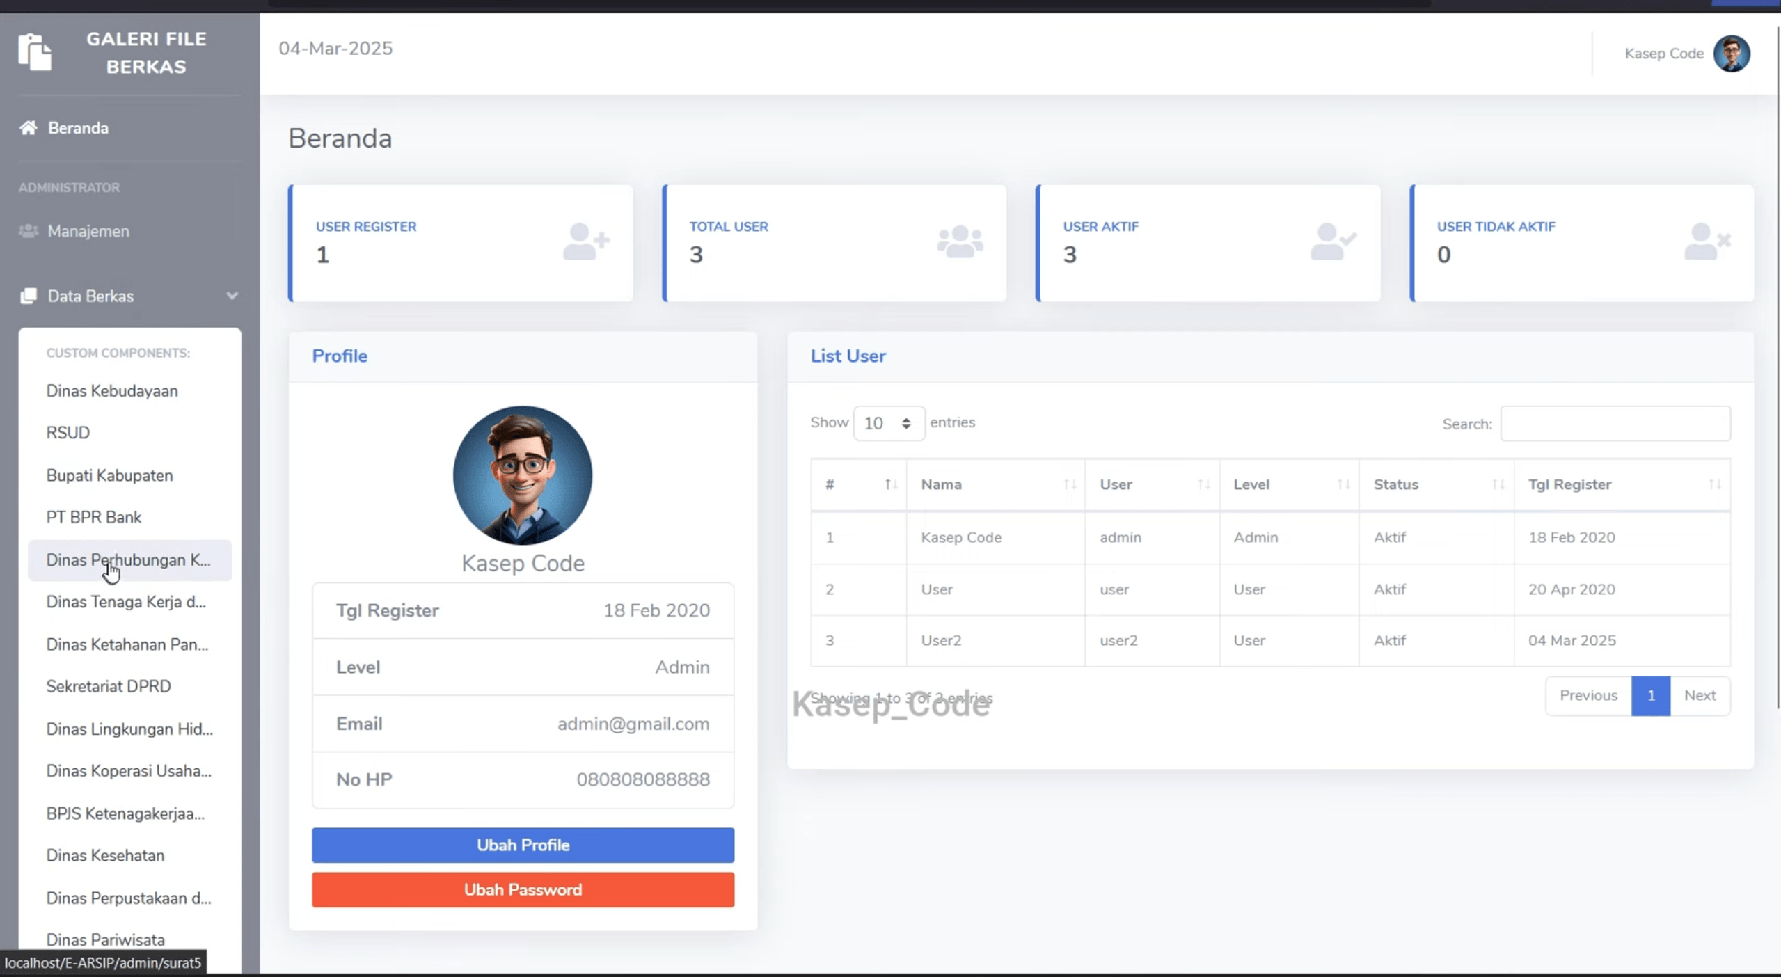Sort table by Nama column arrows
The width and height of the screenshot is (1781, 977).
pos(1070,484)
